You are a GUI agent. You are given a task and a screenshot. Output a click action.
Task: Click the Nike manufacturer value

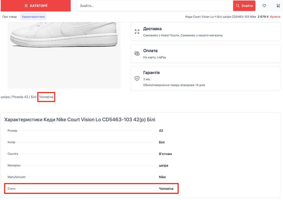[162, 177]
